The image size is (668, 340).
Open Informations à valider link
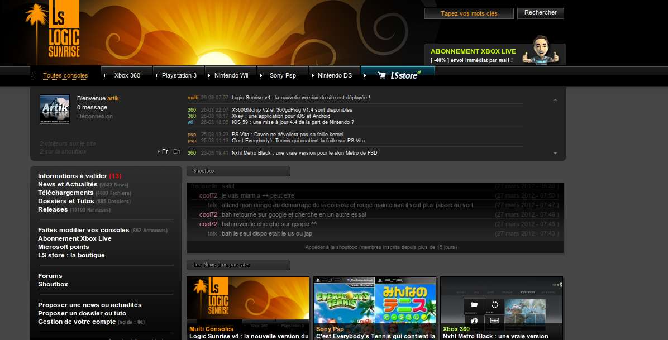click(73, 176)
